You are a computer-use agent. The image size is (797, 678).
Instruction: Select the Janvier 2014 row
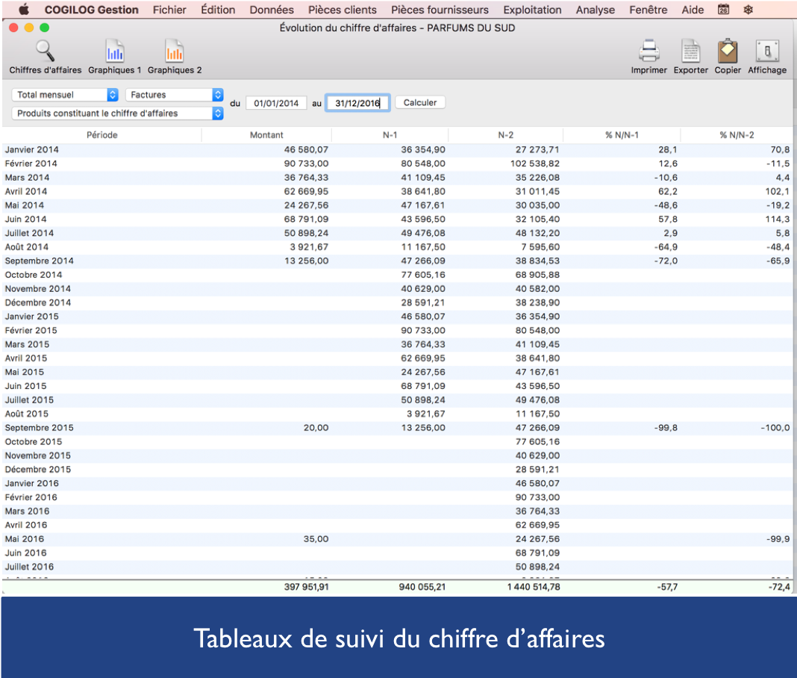(x=397, y=149)
